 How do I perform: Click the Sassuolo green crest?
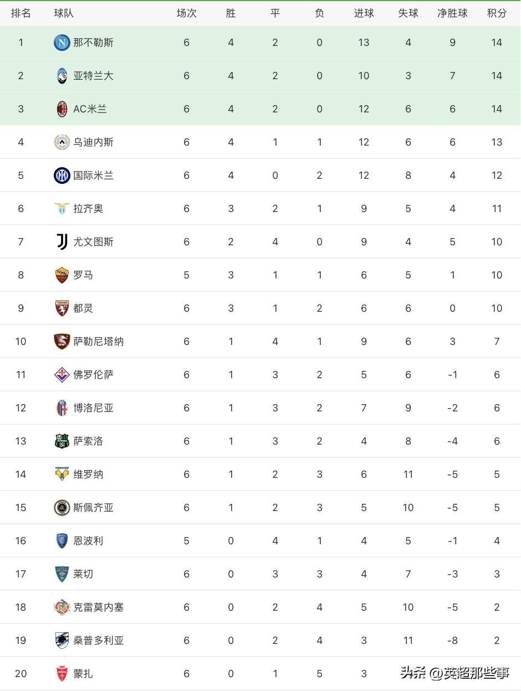(x=62, y=441)
